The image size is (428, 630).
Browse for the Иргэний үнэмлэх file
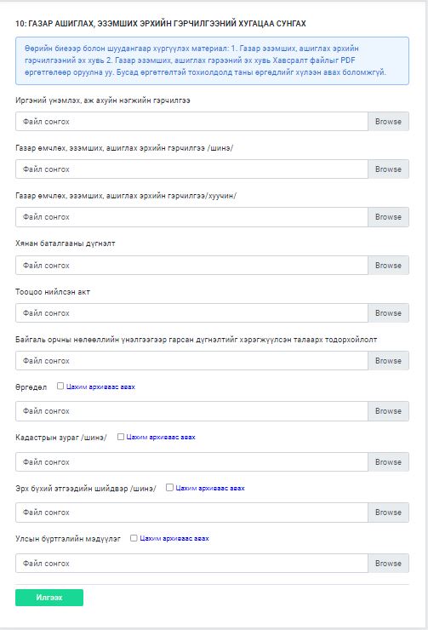pyautogui.click(x=388, y=122)
